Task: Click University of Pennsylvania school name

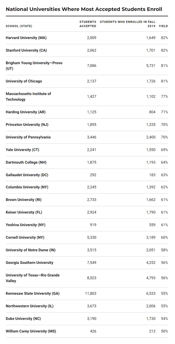Action: click(x=28, y=137)
